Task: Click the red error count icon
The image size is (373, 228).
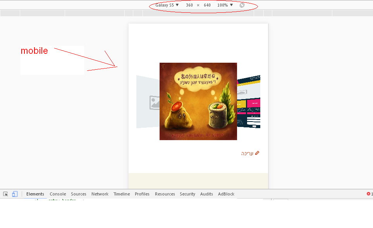Action: tap(368, 194)
